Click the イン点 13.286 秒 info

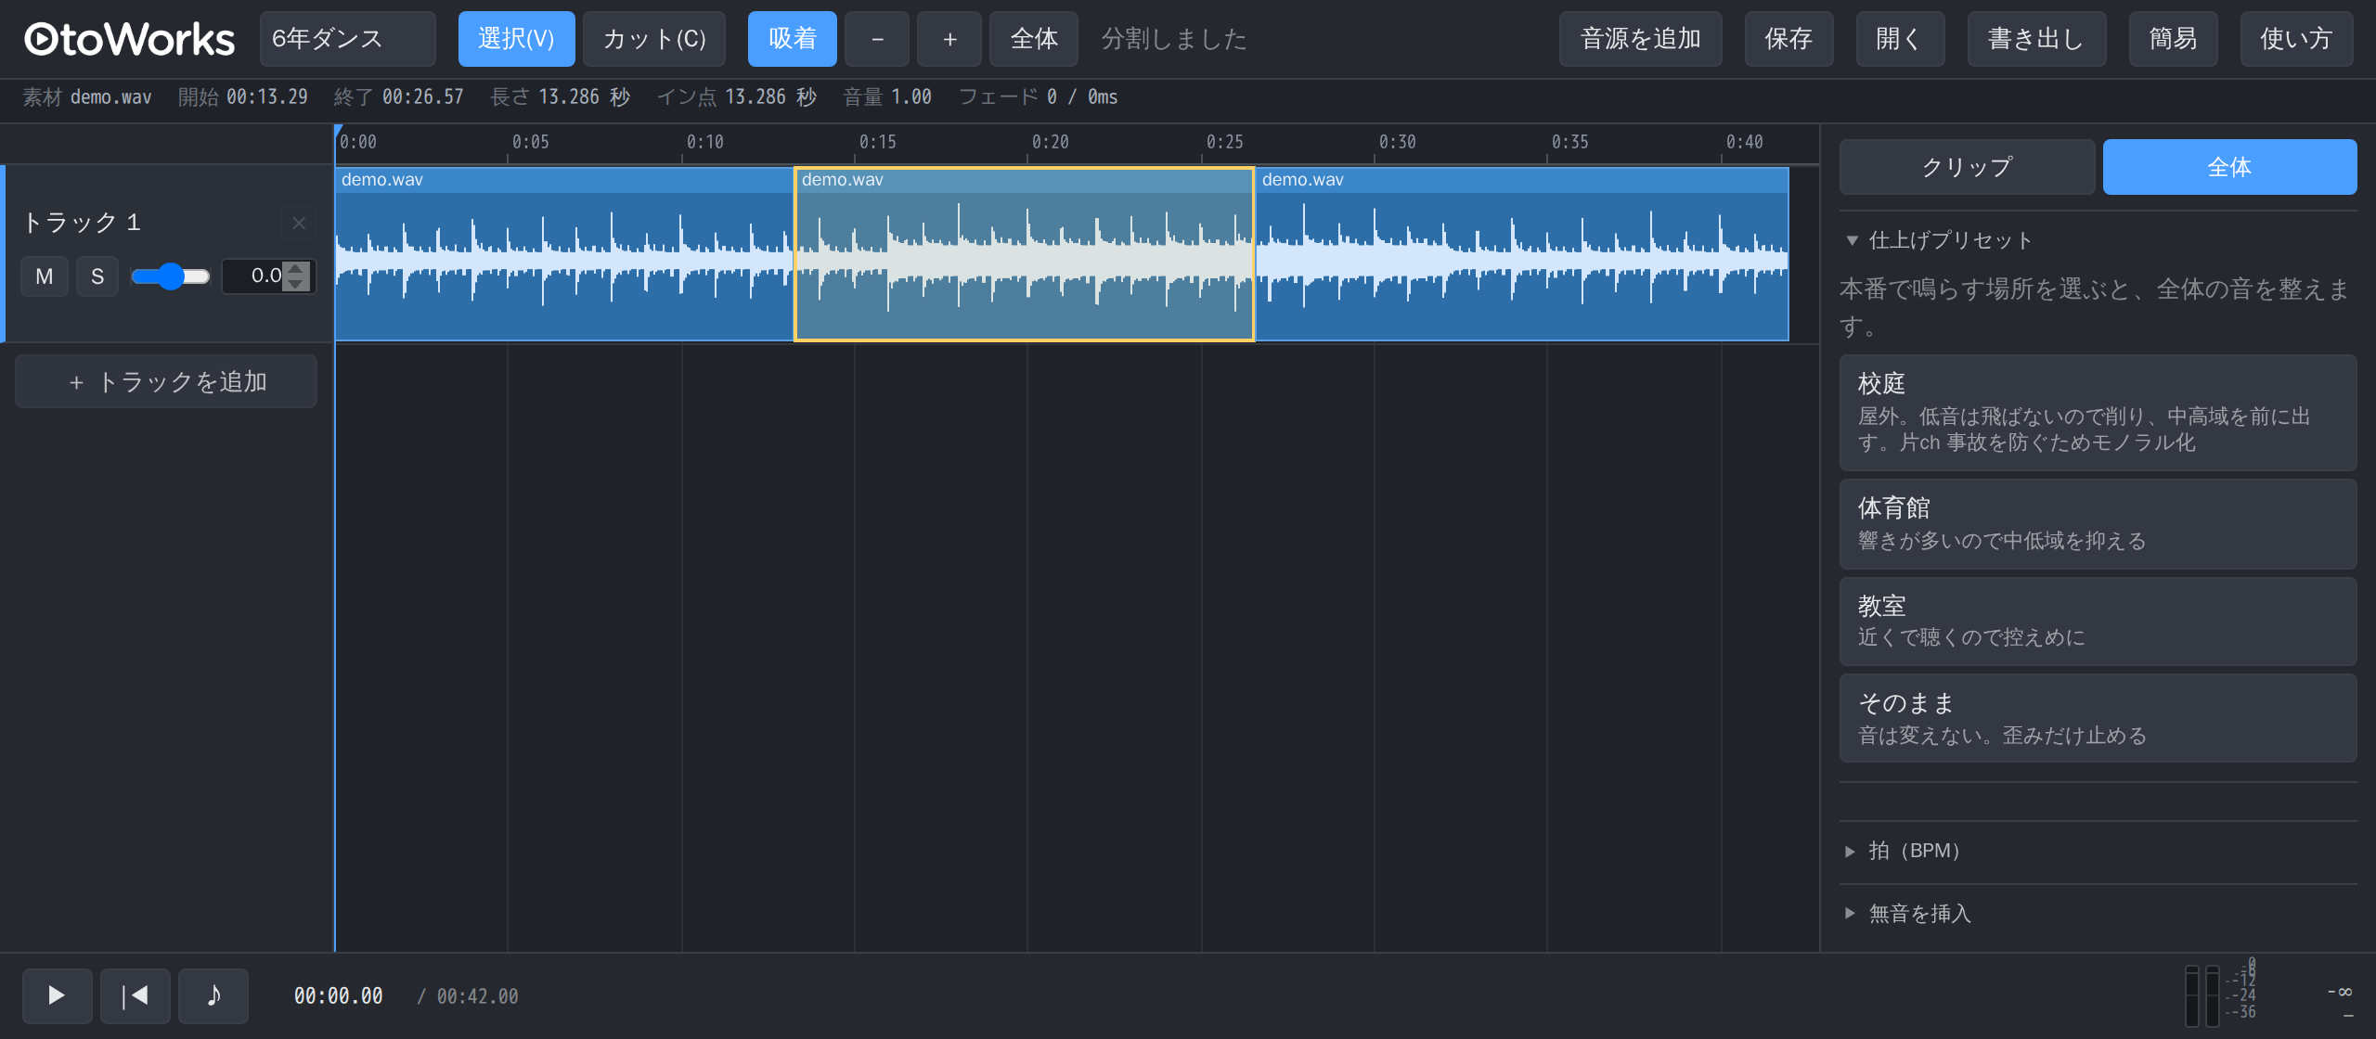tap(736, 96)
